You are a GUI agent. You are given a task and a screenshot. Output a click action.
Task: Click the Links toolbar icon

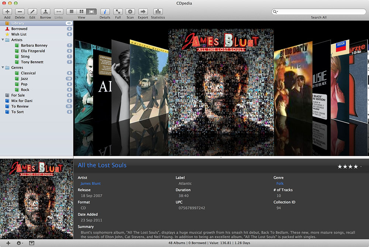point(59,11)
